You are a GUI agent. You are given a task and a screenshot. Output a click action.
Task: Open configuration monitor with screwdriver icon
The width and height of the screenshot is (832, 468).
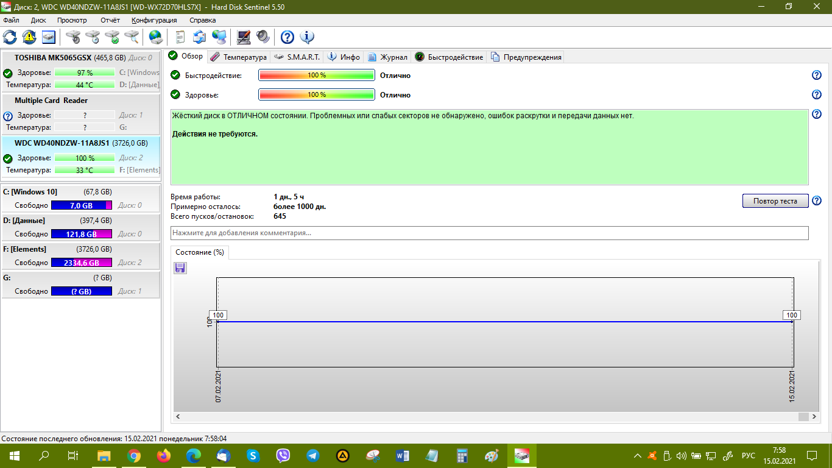244,37
